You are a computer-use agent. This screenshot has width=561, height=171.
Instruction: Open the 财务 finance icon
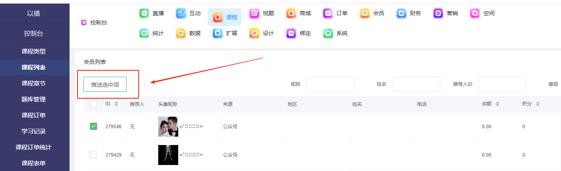point(402,13)
